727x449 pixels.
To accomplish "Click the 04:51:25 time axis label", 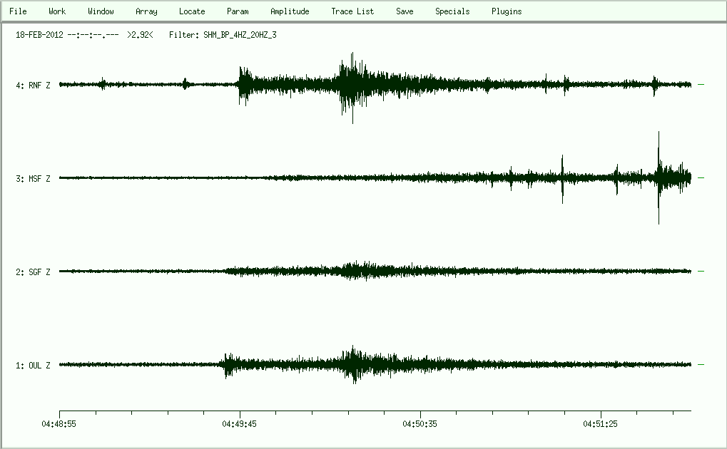I will (601, 423).
